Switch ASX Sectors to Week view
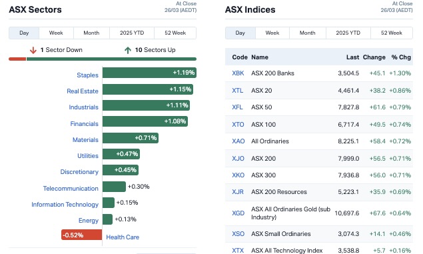 (x=56, y=33)
